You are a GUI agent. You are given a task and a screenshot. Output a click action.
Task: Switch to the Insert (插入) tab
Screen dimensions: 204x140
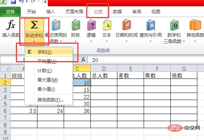tap(50, 12)
